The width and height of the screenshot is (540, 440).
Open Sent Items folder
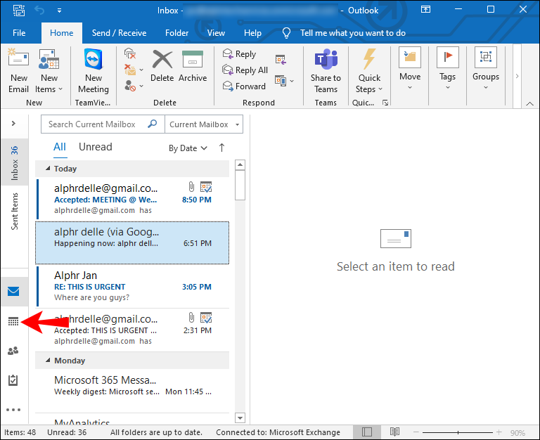[x=15, y=212]
